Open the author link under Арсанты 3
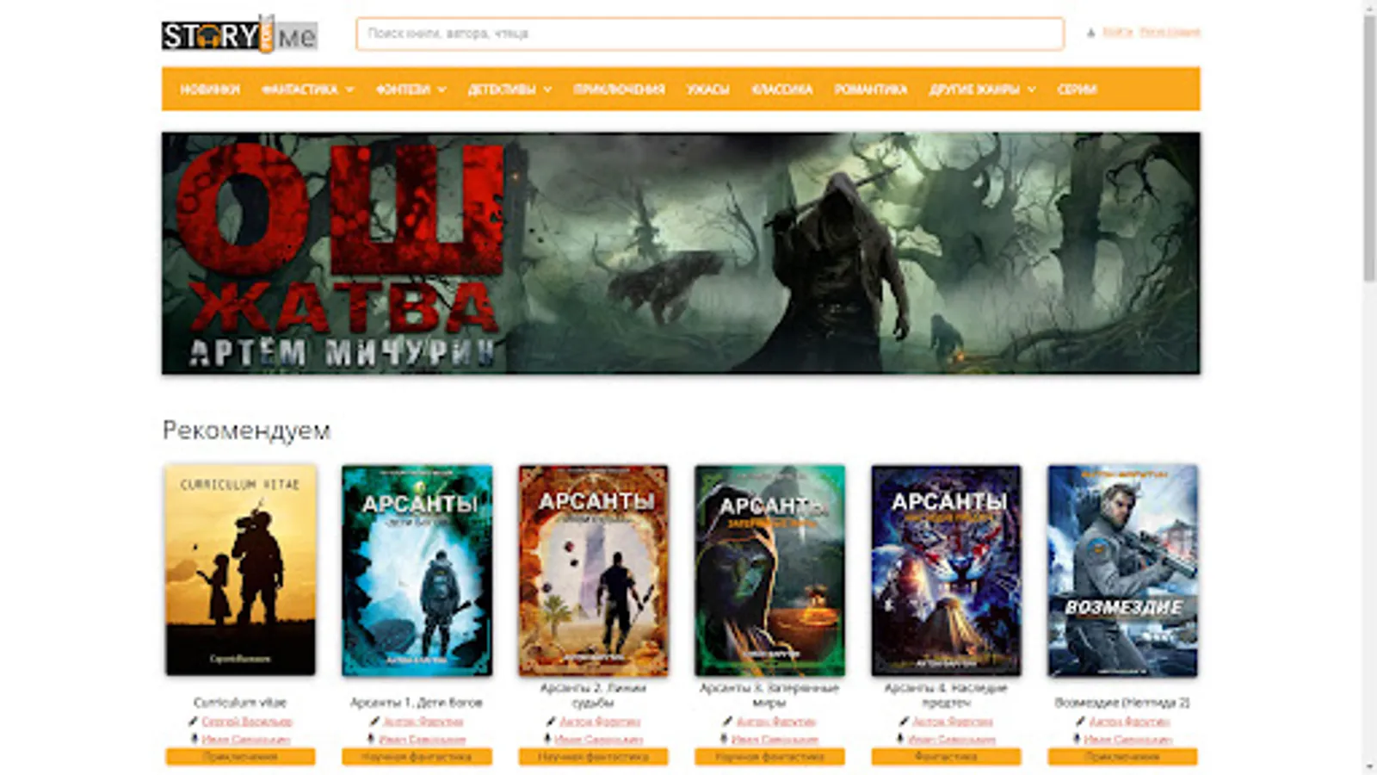 776,722
